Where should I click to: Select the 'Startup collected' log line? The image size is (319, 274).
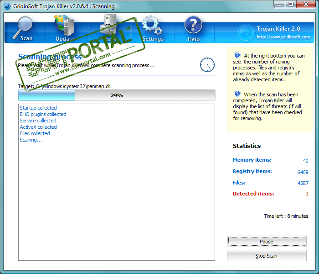pyautogui.click(x=38, y=108)
